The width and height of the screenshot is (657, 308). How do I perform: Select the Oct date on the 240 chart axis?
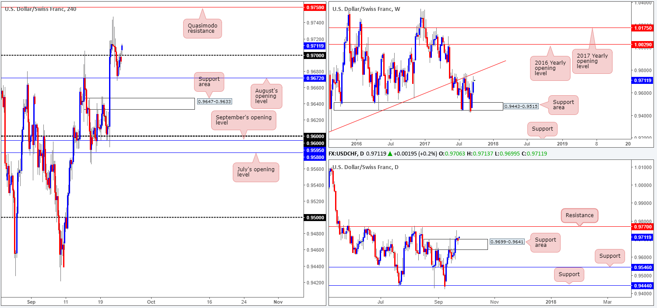(x=151, y=301)
